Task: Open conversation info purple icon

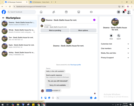Action: (x=94, y=20)
